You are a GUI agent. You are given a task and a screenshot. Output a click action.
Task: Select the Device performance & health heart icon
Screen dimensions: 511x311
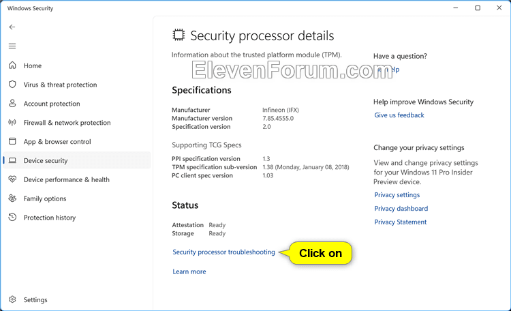pos(12,179)
